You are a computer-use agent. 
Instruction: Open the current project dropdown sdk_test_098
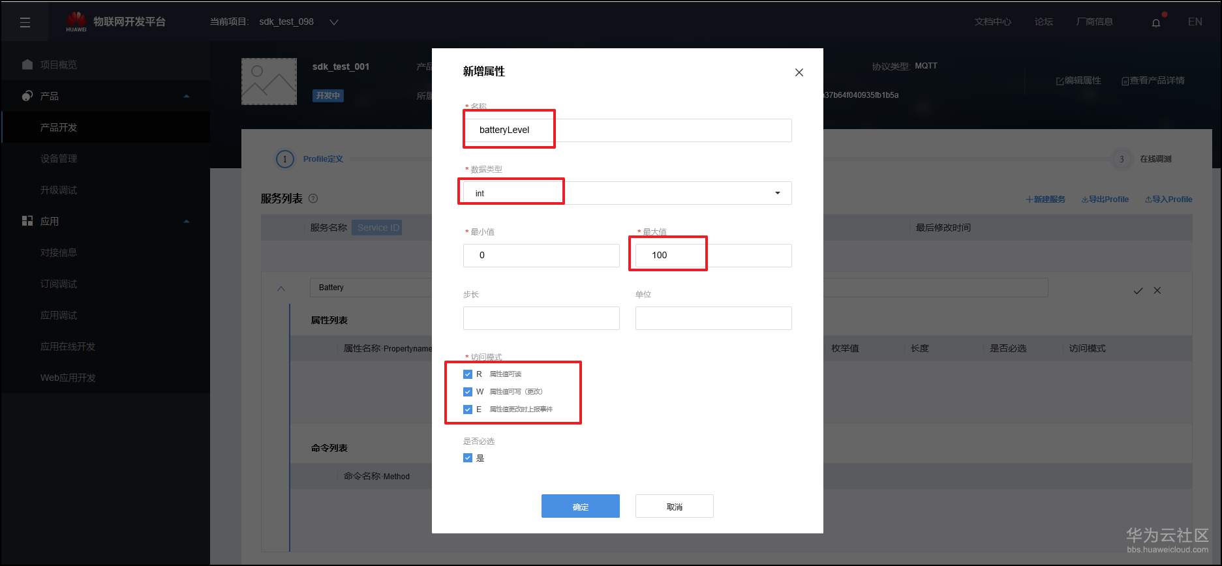[x=298, y=22]
